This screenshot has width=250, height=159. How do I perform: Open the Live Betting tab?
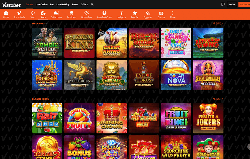63,4
